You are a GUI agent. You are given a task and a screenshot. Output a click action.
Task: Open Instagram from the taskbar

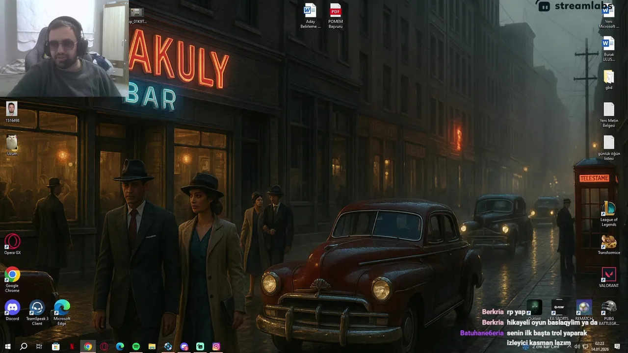click(x=216, y=347)
